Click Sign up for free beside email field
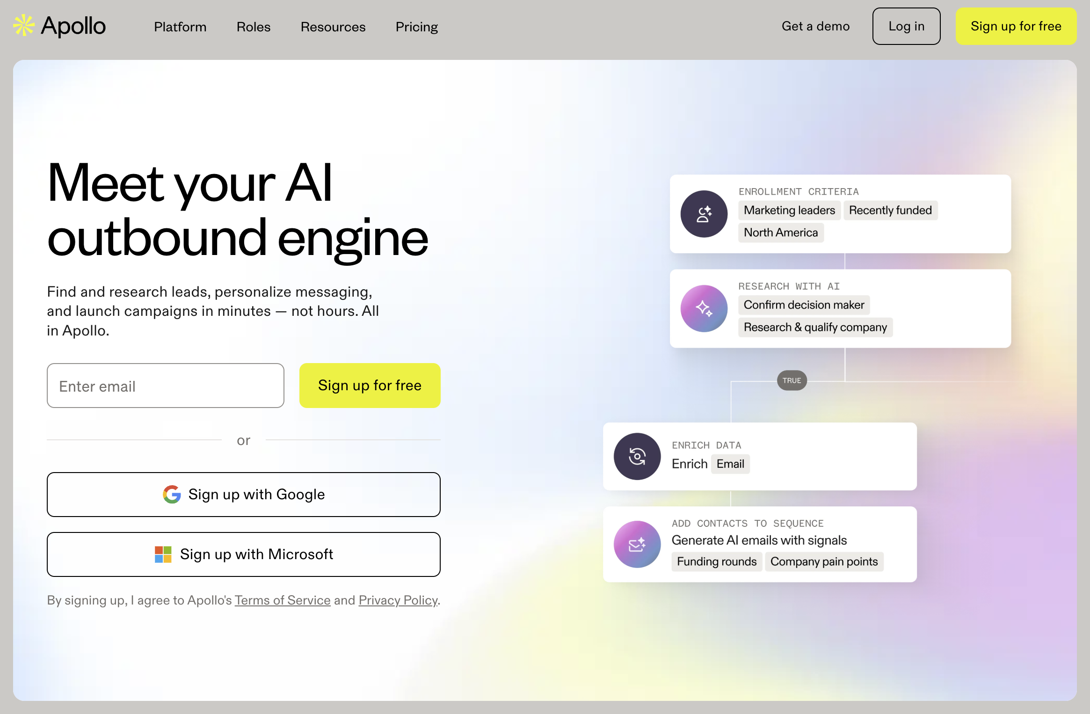The height and width of the screenshot is (714, 1090). 370,386
